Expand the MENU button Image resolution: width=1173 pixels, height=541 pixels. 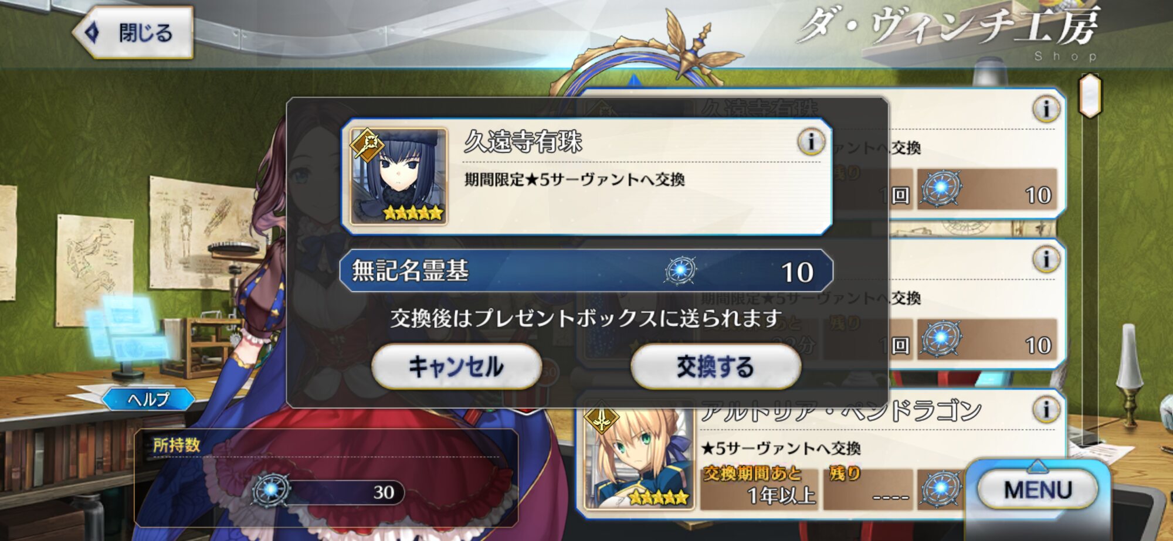pos(1038,490)
